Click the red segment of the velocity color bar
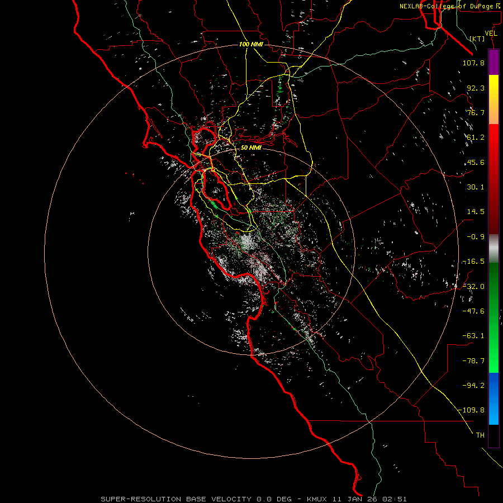This screenshot has width=503, height=503. click(493, 179)
